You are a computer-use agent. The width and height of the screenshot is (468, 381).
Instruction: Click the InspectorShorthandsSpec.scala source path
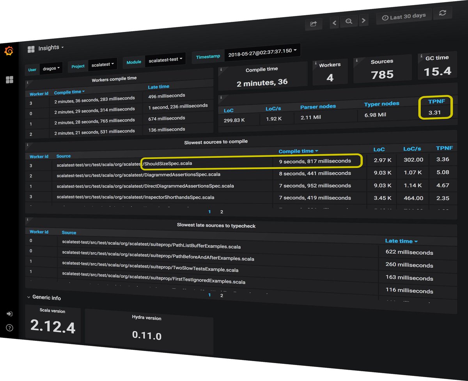[135, 198]
